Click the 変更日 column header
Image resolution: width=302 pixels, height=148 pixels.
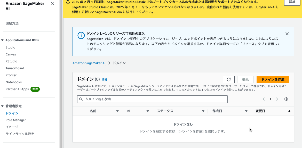(x=260, y=111)
